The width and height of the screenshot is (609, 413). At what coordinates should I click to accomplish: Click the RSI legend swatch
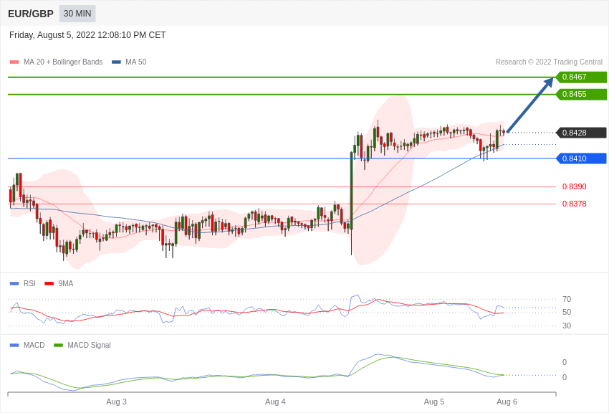point(14,284)
